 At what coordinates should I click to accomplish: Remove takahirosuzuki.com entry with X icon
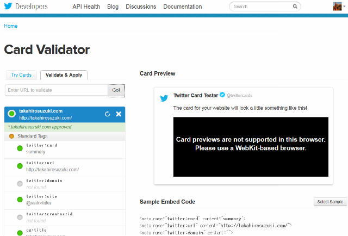(x=119, y=114)
